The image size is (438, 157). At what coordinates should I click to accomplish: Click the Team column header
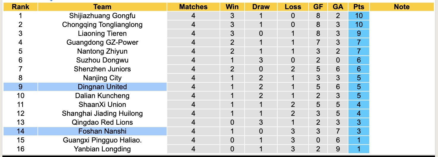[102, 7]
